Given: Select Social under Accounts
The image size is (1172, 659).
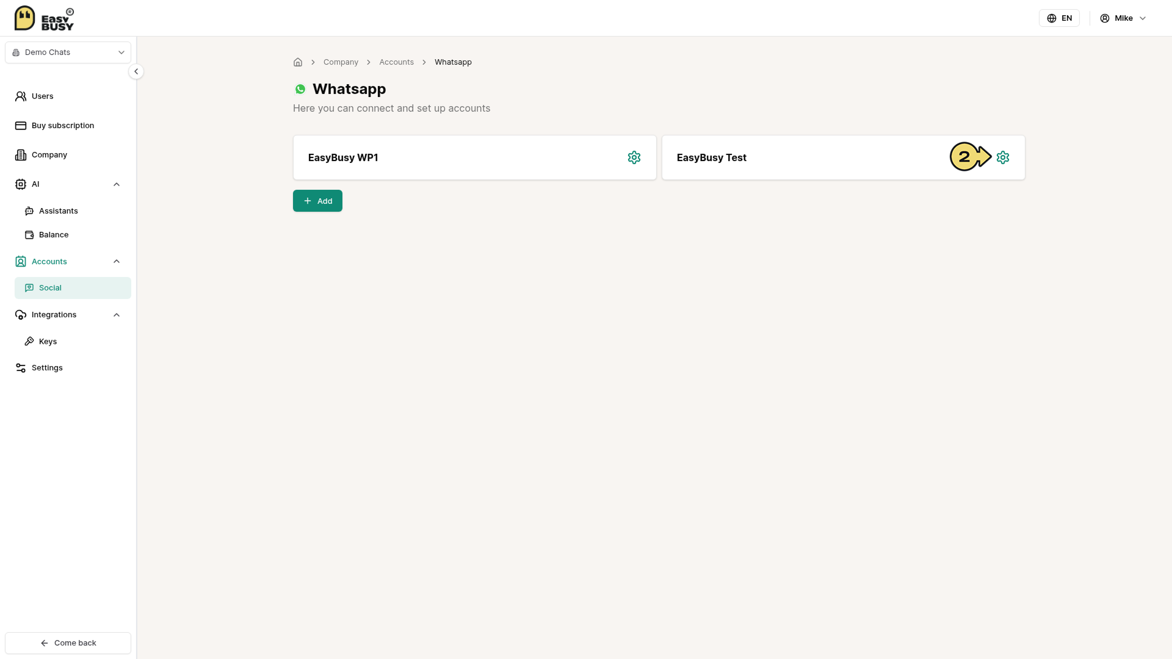Looking at the screenshot, I should [73, 288].
